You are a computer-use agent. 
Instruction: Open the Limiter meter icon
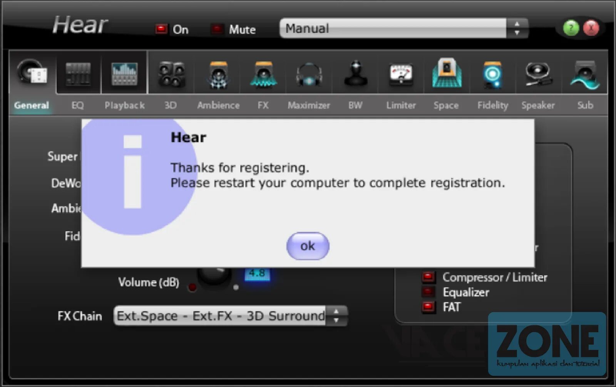tap(401, 74)
